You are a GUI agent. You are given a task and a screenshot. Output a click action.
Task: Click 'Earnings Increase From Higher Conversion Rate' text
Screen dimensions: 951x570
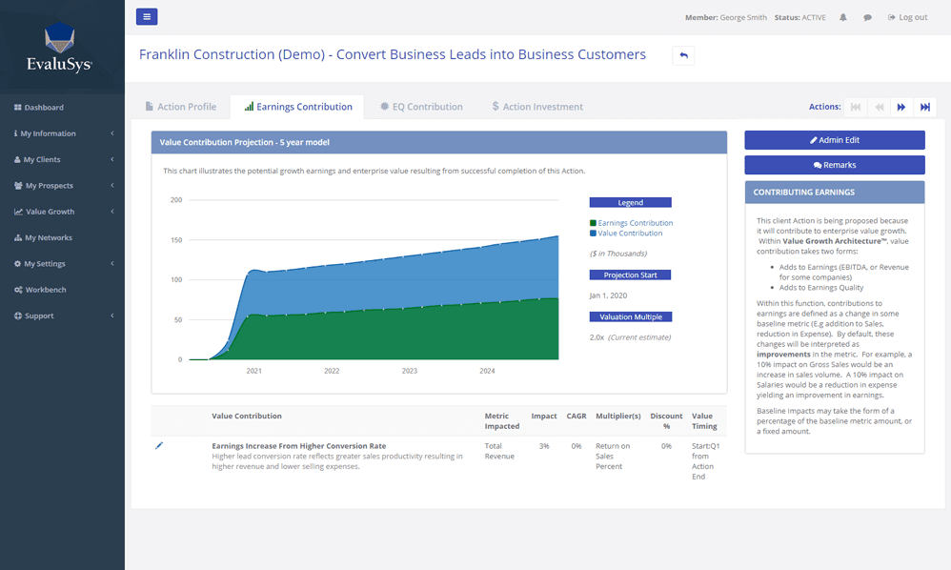[299, 446]
